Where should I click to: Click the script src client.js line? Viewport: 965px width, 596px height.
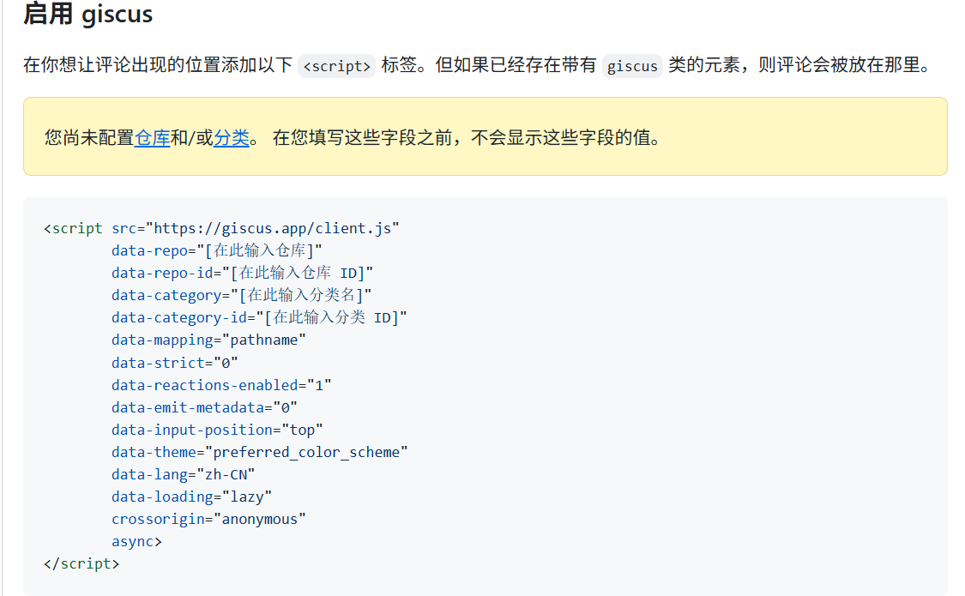[221, 228]
